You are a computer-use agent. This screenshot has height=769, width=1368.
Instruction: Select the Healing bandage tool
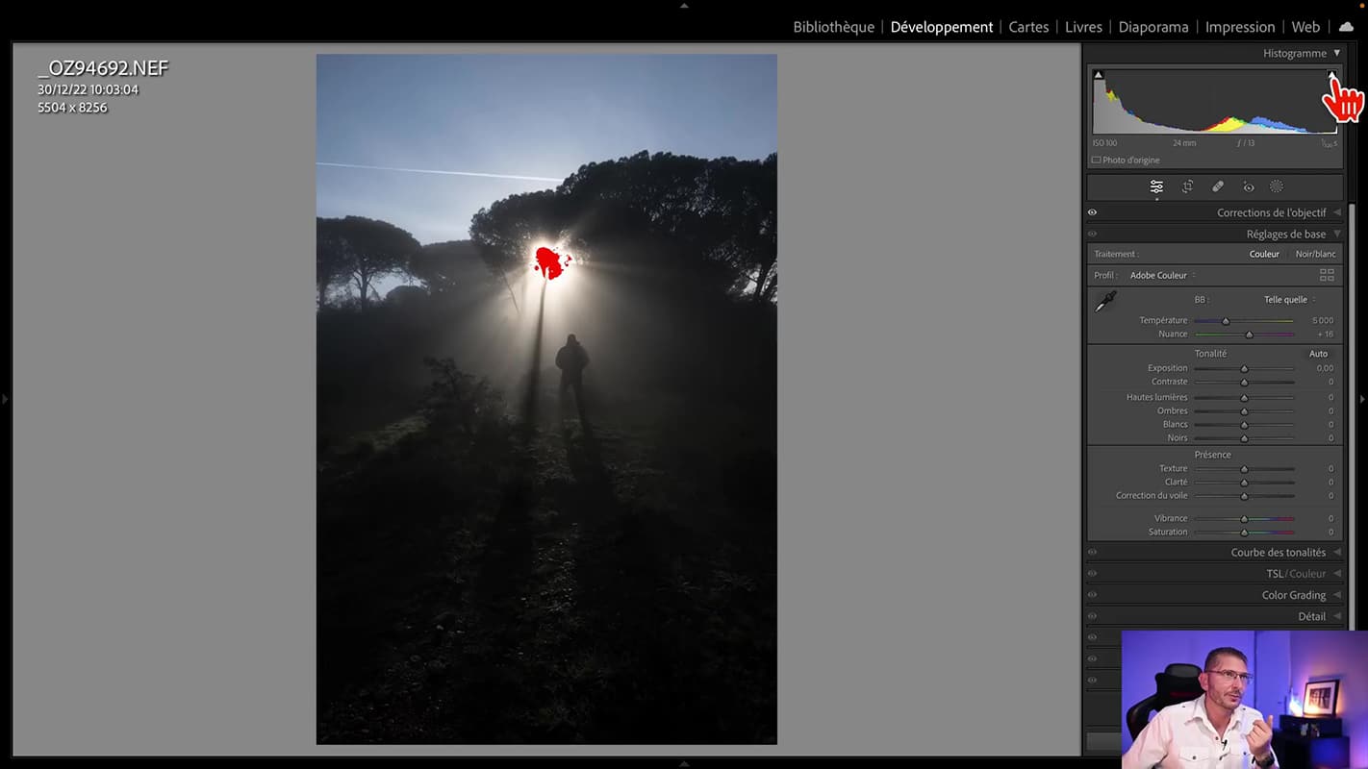coord(1218,186)
